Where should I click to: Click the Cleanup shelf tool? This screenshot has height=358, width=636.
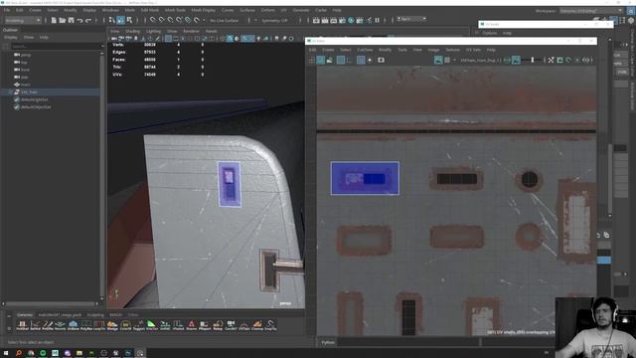coord(257,325)
